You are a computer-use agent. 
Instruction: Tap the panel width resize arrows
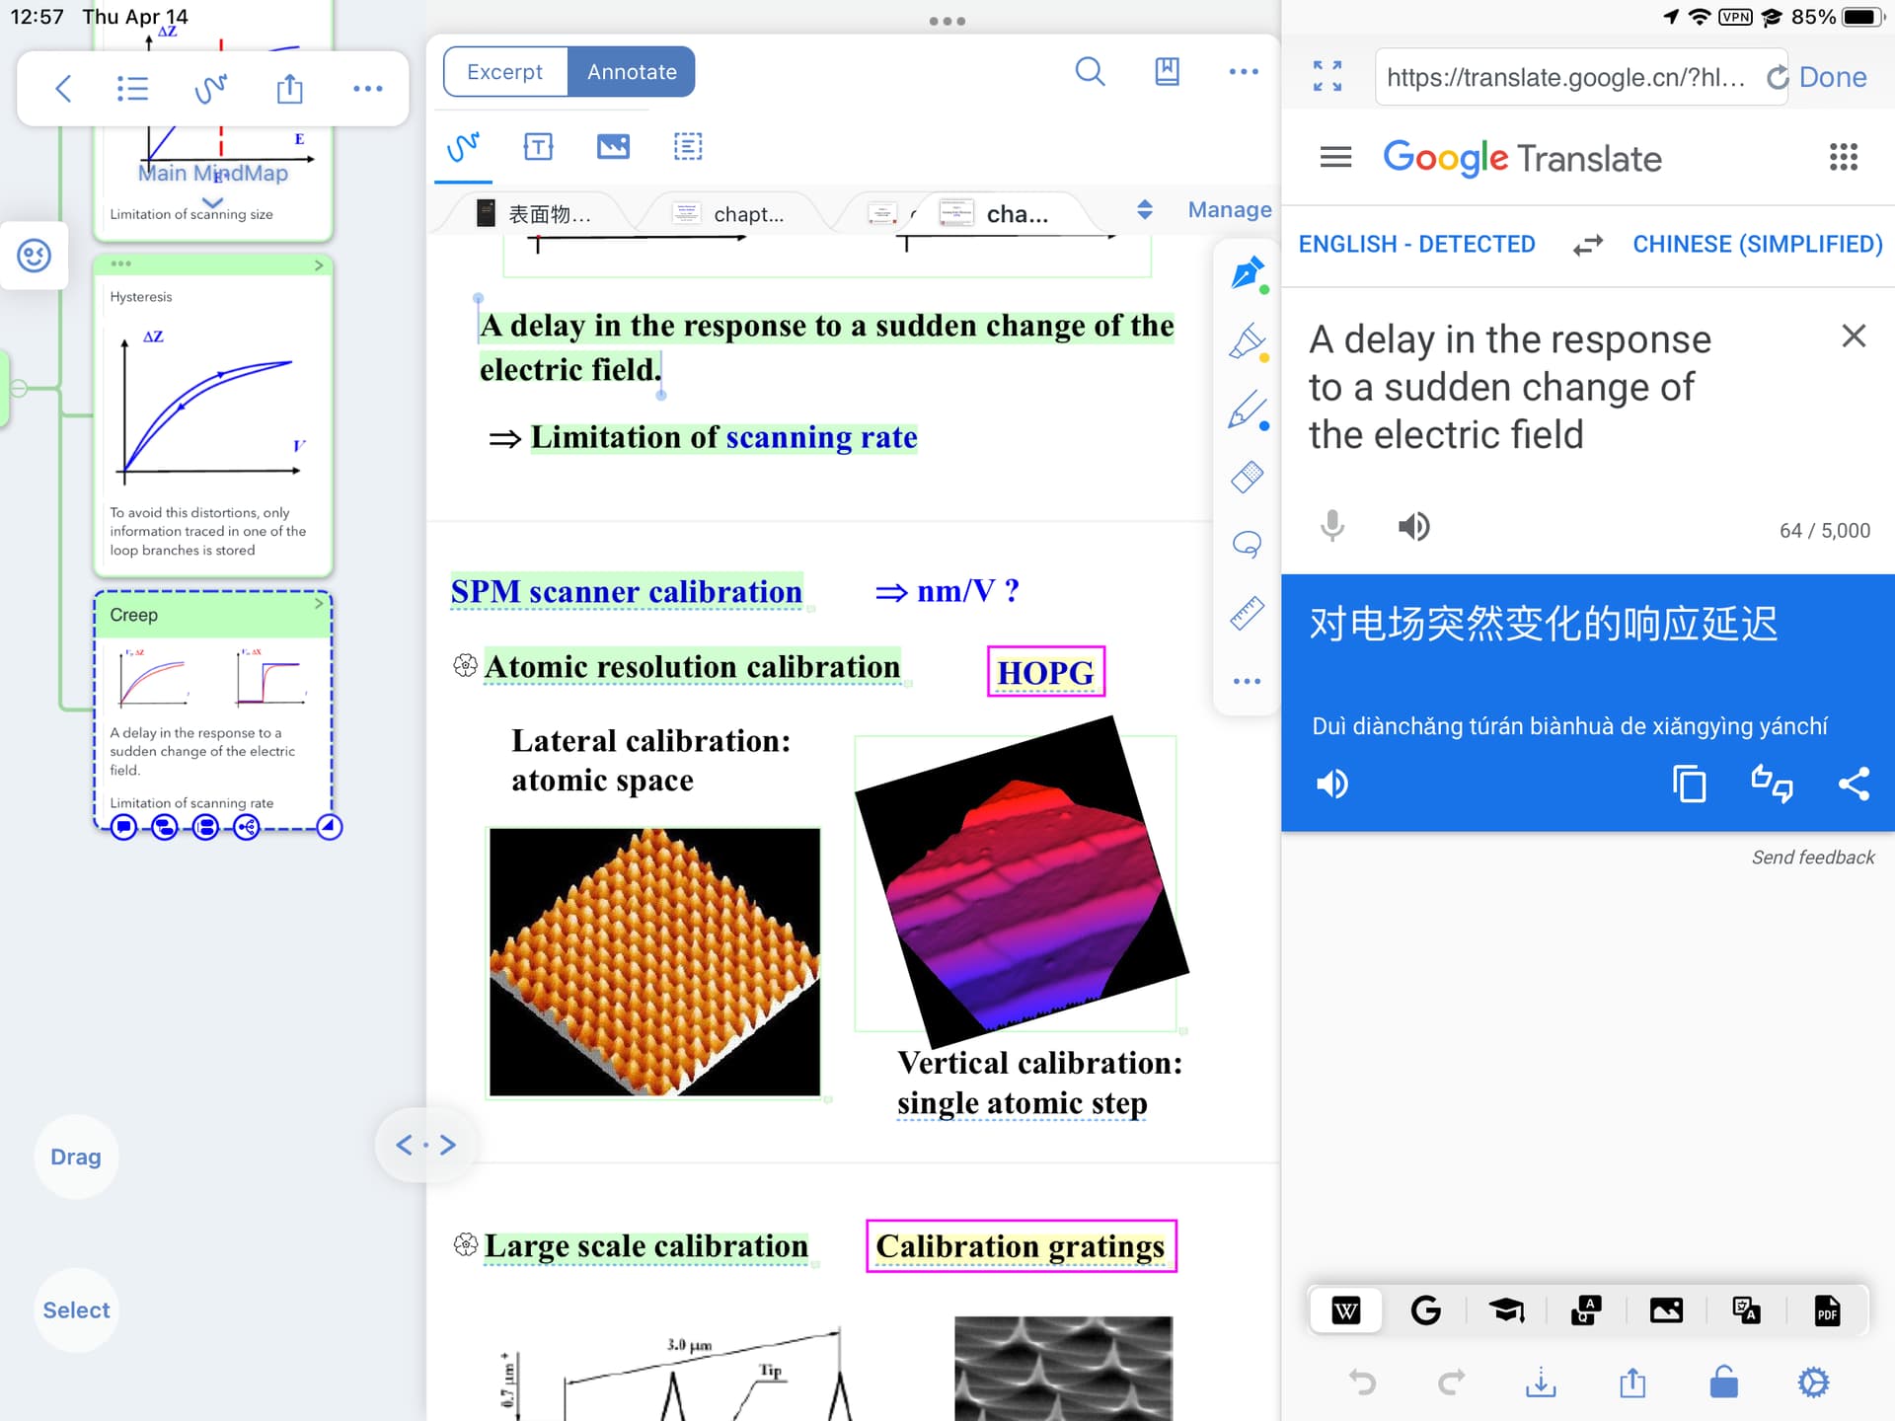click(425, 1145)
